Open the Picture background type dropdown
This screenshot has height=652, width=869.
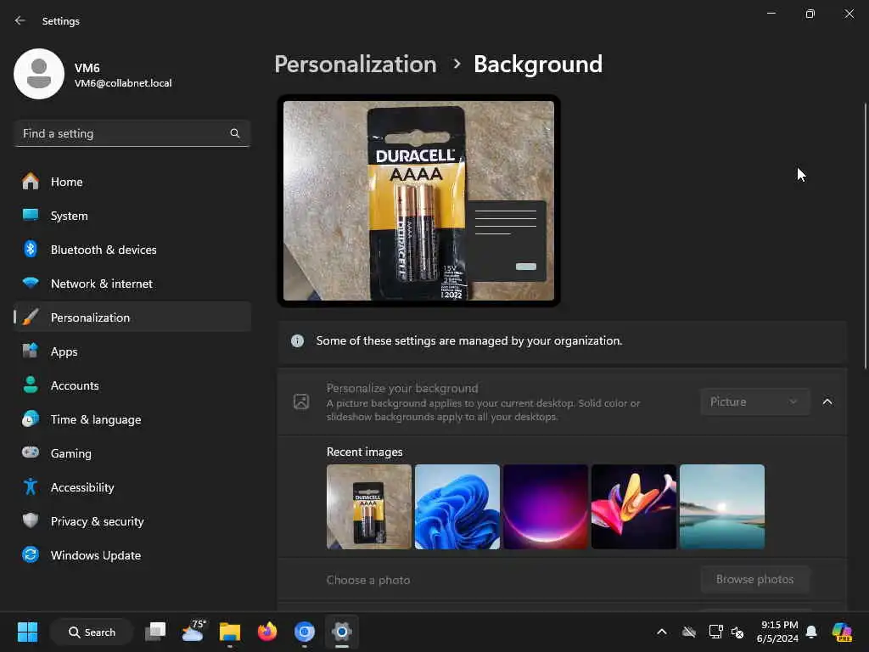[754, 402]
